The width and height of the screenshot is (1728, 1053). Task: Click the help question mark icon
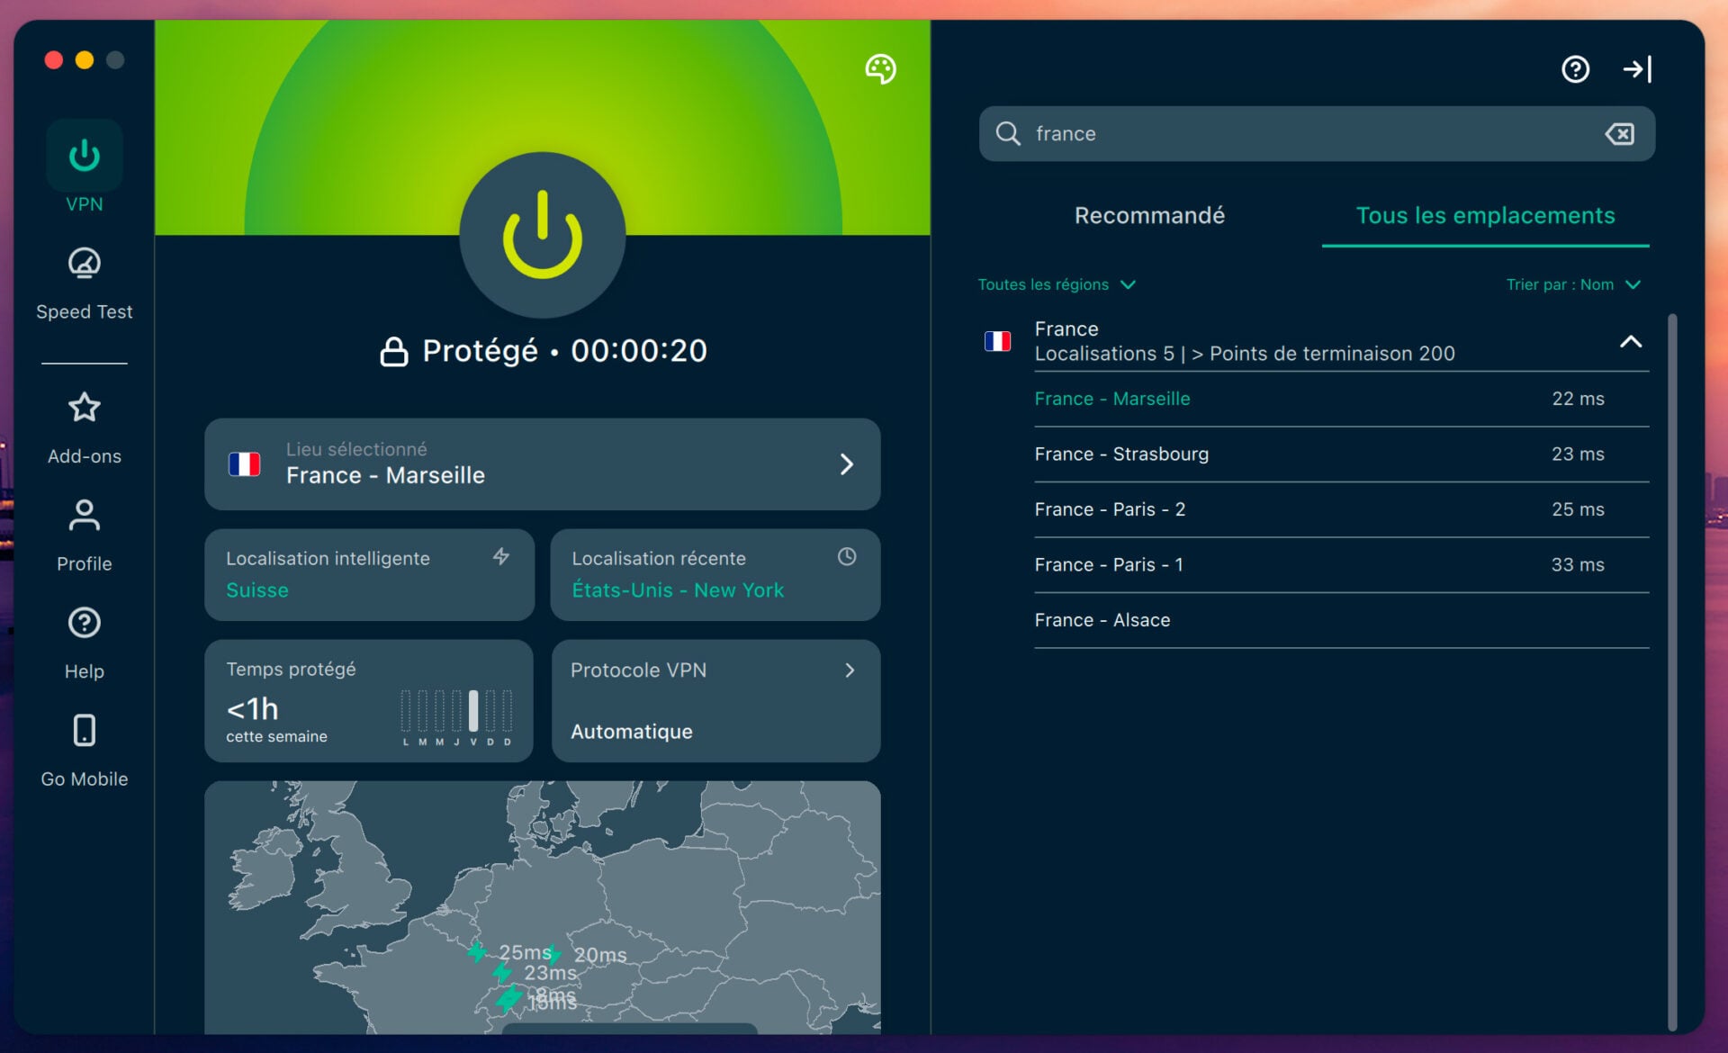coord(1575,68)
